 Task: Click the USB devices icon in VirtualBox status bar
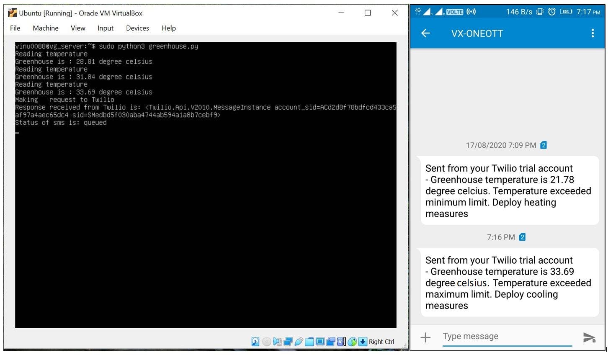(x=299, y=342)
